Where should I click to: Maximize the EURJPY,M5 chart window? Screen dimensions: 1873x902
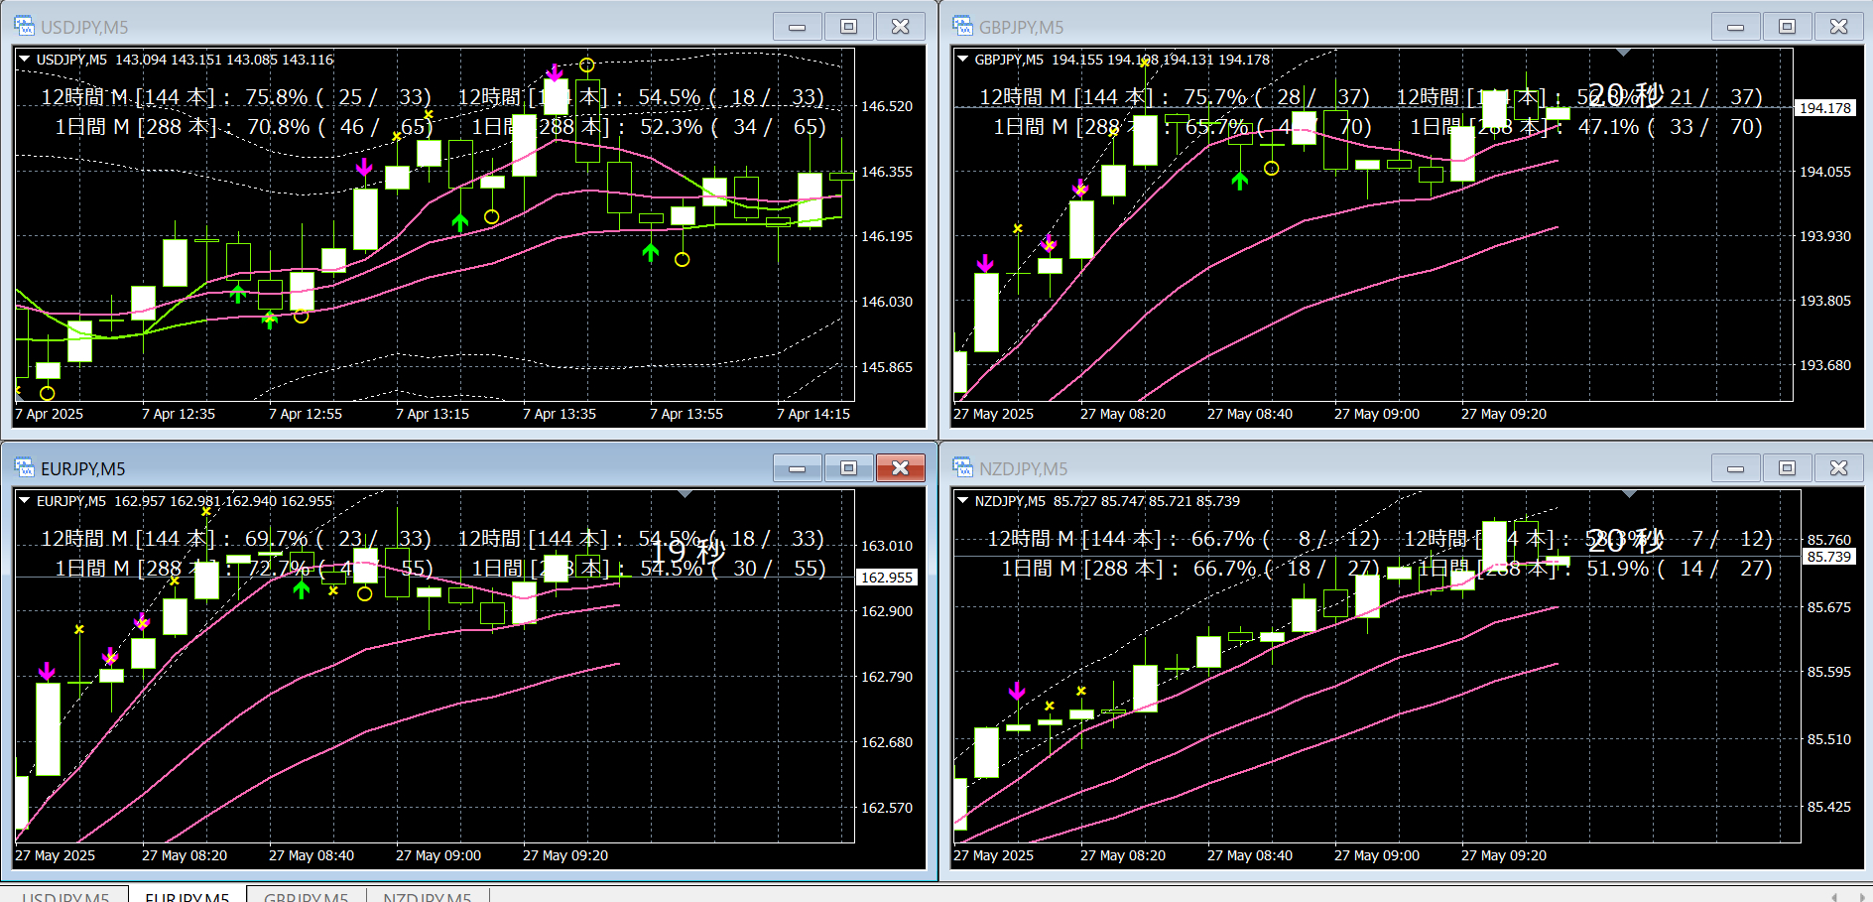[x=849, y=468]
